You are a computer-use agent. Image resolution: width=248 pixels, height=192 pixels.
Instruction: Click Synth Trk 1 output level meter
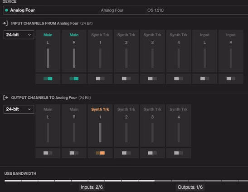pos(100,133)
